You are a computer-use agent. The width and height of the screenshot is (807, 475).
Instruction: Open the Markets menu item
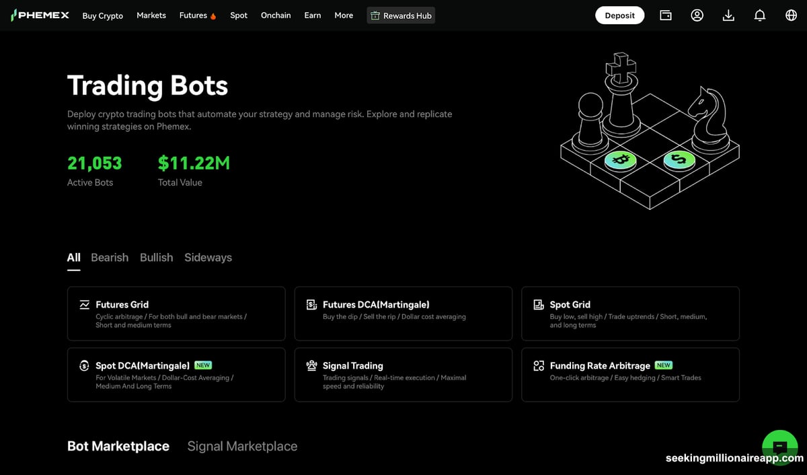(x=151, y=15)
